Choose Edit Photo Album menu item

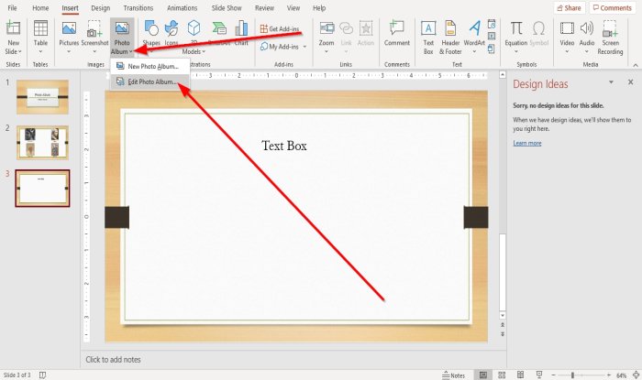coord(149,81)
